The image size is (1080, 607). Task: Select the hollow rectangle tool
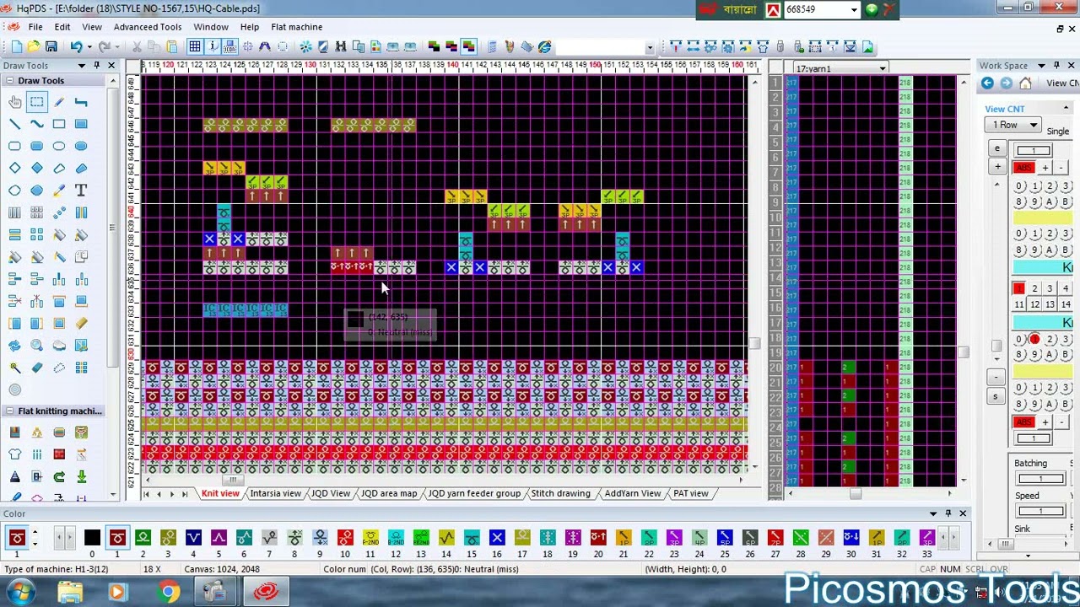click(59, 124)
